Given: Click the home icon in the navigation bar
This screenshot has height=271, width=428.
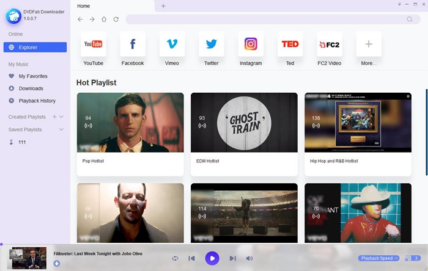Looking at the screenshot, I should pyautogui.click(x=104, y=20).
